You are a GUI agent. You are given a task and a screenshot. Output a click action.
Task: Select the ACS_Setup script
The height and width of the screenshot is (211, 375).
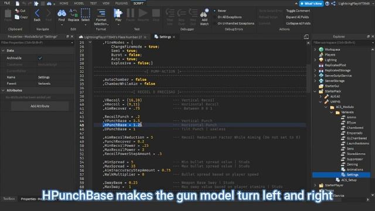(x=349, y=180)
